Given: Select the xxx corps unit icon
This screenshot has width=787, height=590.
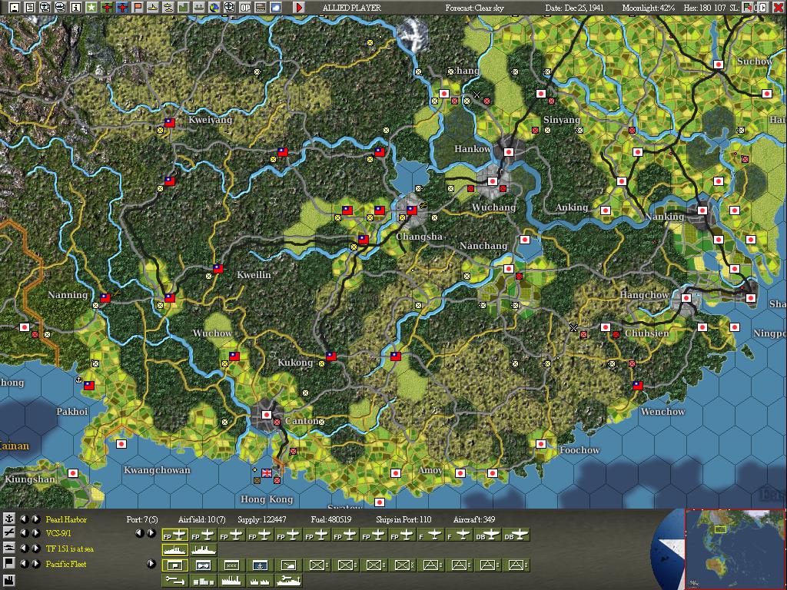Looking at the screenshot, I should pos(231,565).
